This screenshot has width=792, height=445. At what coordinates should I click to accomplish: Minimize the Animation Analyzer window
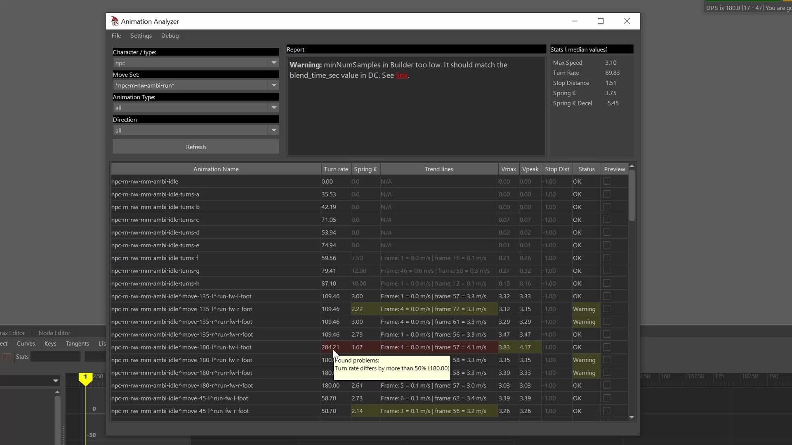575,21
